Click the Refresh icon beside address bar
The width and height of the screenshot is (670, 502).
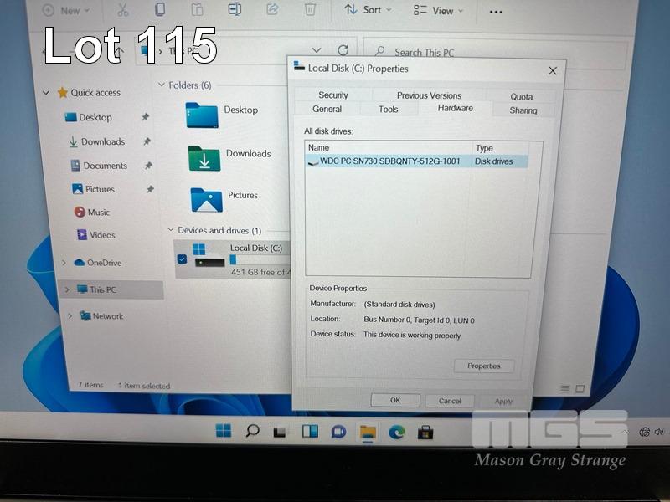point(343,51)
